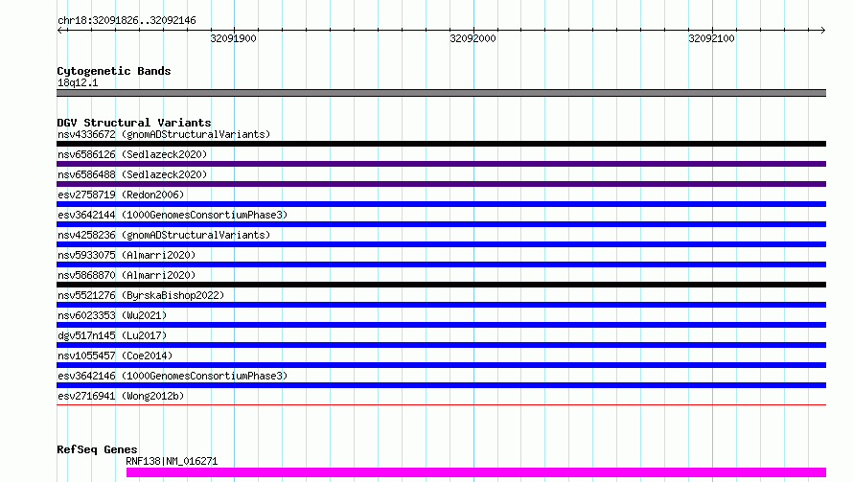
Task: Click the dgv517n145 (Lu2017) label
Action: pos(112,335)
